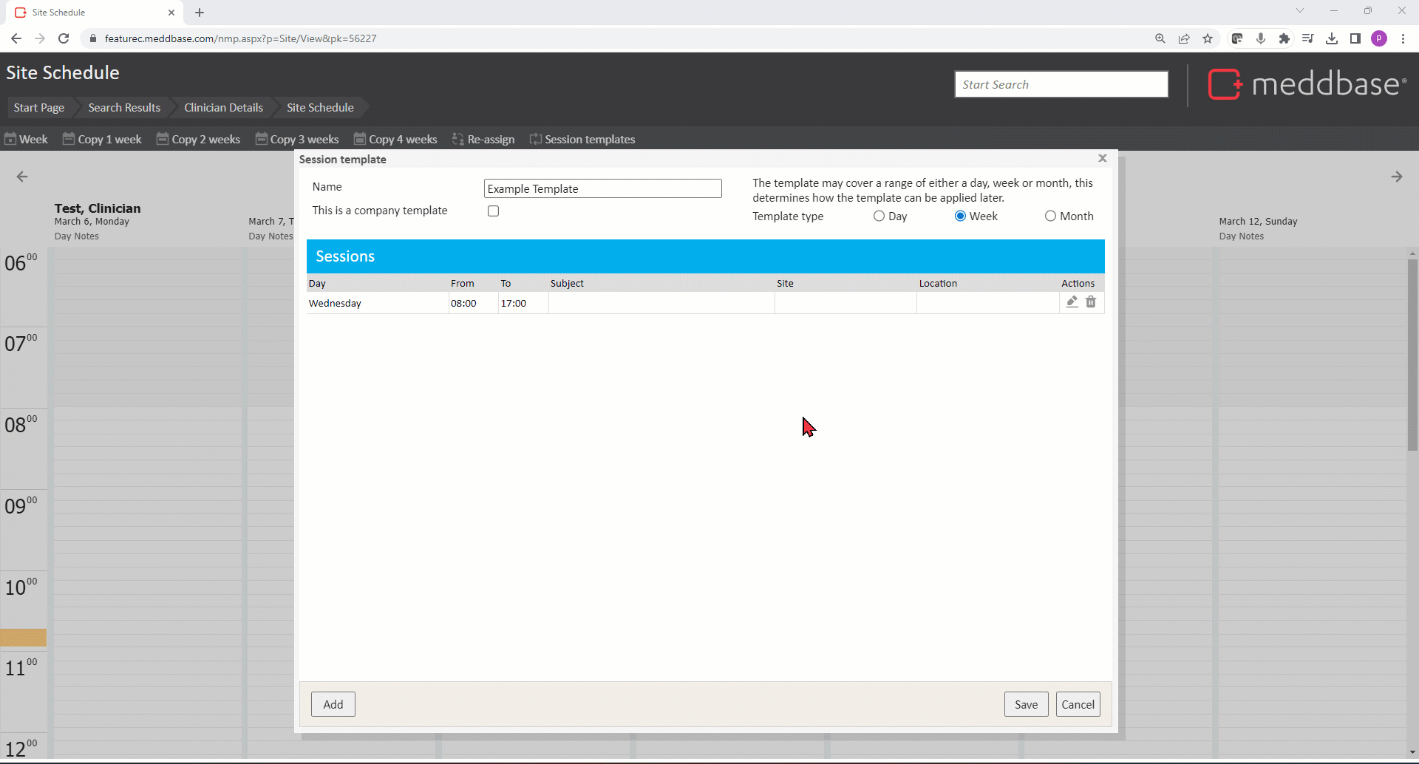Toggle the company template checkbox
This screenshot has width=1419, height=764.
pyautogui.click(x=493, y=211)
